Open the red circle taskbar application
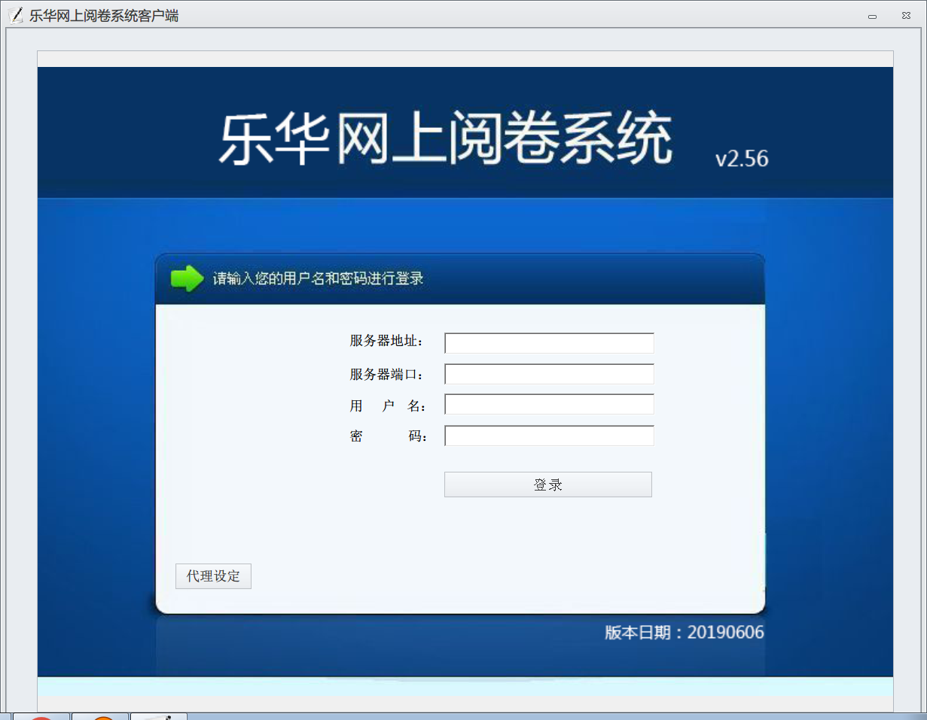The width and height of the screenshot is (927, 720). point(42,717)
